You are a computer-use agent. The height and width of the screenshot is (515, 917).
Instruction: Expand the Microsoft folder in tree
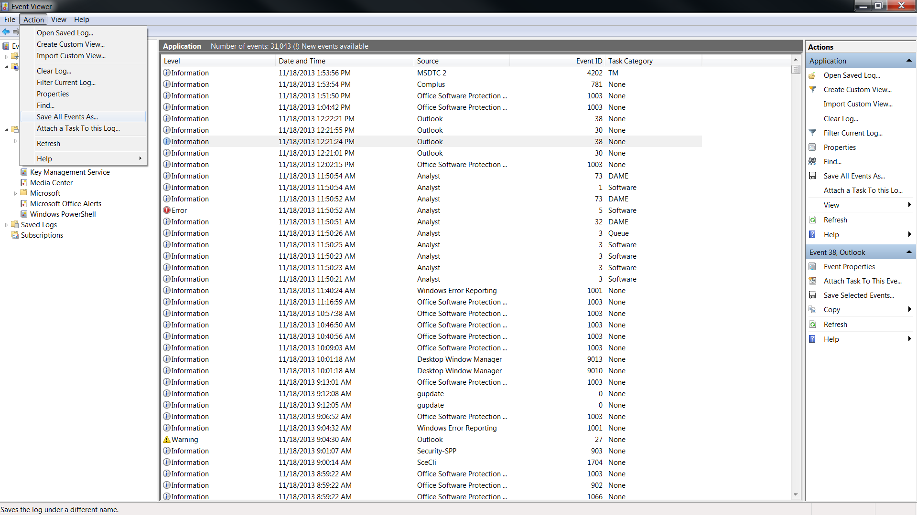15,193
